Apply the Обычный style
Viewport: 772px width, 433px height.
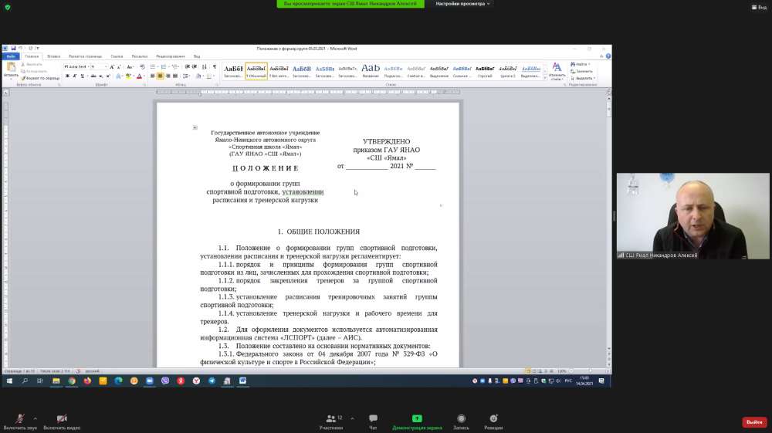(256, 71)
